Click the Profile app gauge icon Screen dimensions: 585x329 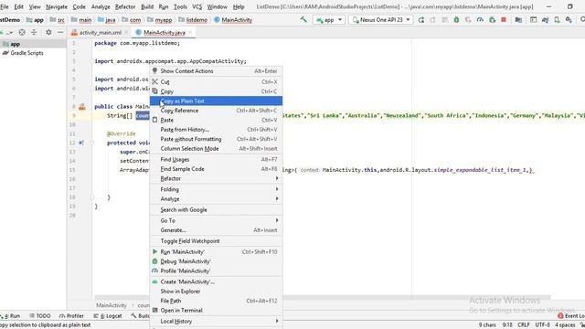coord(480,20)
